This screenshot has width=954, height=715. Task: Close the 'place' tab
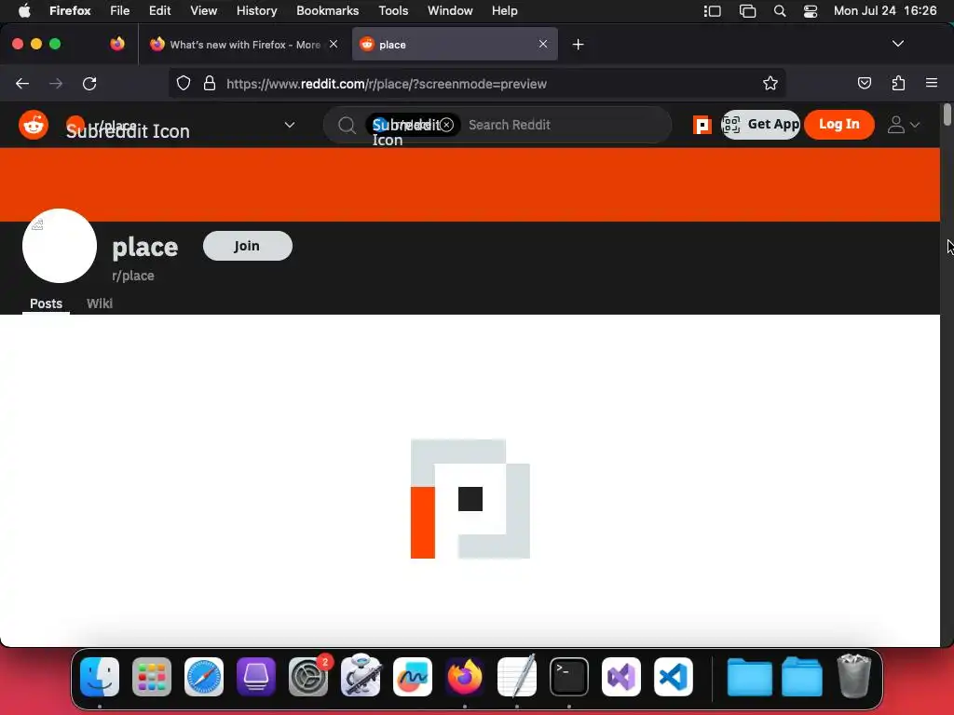point(543,44)
